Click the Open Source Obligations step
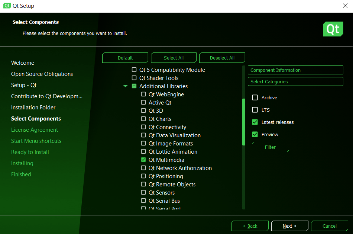This screenshot has width=353, height=234. [42, 74]
